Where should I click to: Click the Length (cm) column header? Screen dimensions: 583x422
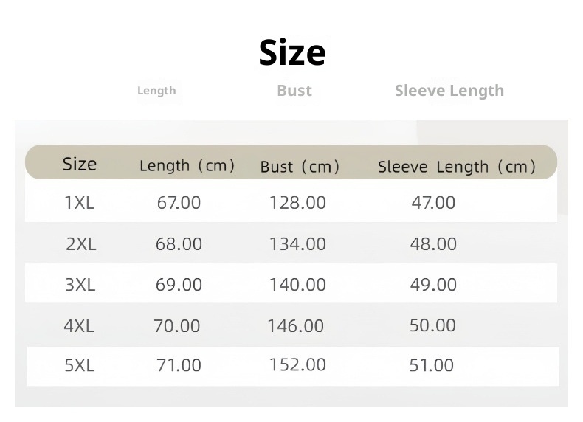click(x=187, y=166)
